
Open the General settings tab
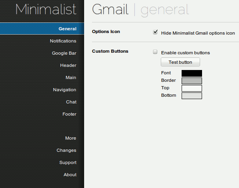click(x=42, y=29)
